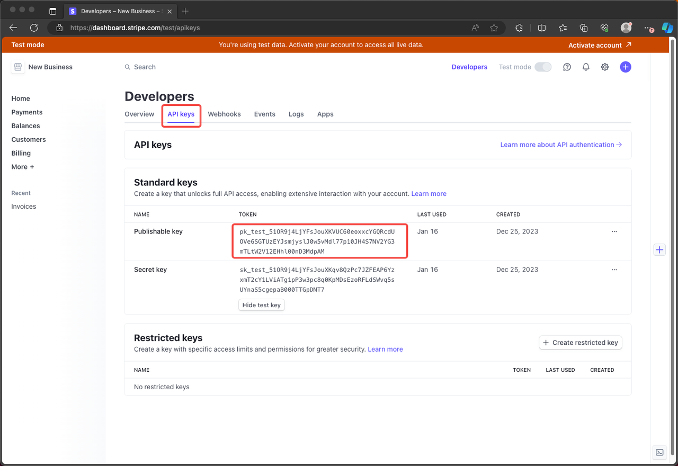The image size is (678, 466).
Task: Switch to the Overview tab
Action: (139, 114)
